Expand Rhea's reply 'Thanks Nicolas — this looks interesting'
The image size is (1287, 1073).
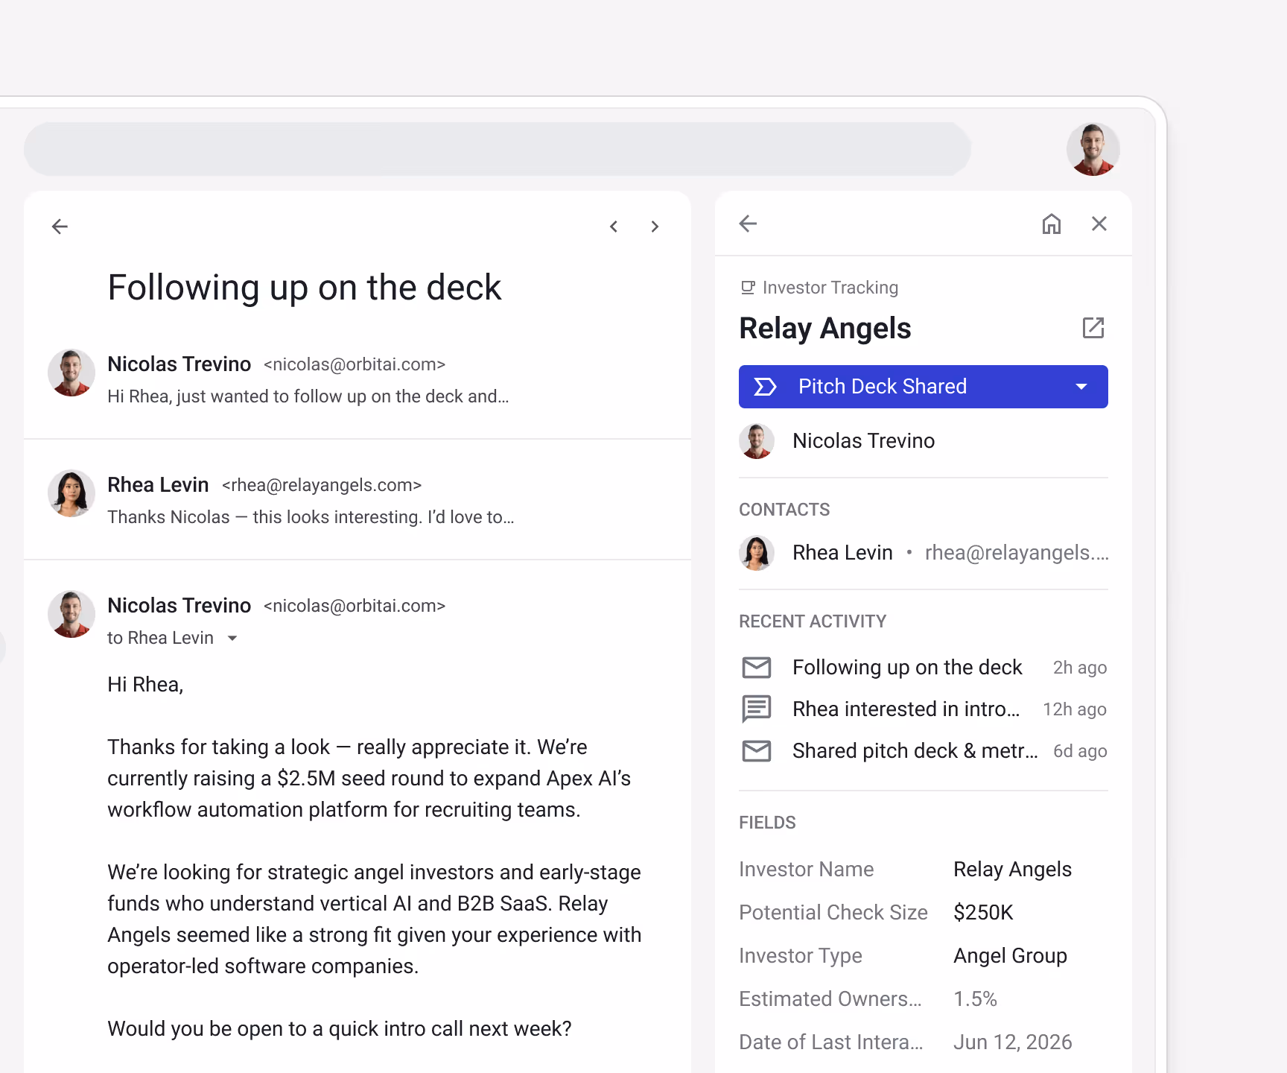pos(311,517)
